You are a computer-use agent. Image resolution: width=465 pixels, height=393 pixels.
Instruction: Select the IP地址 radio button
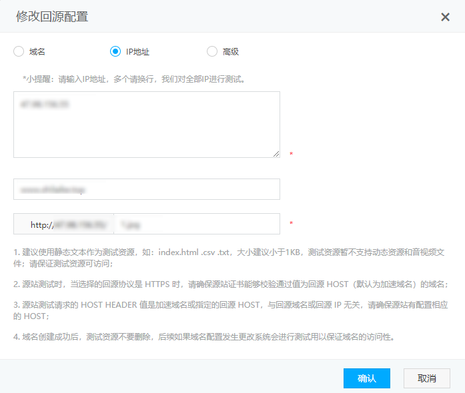tap(115, 51)
